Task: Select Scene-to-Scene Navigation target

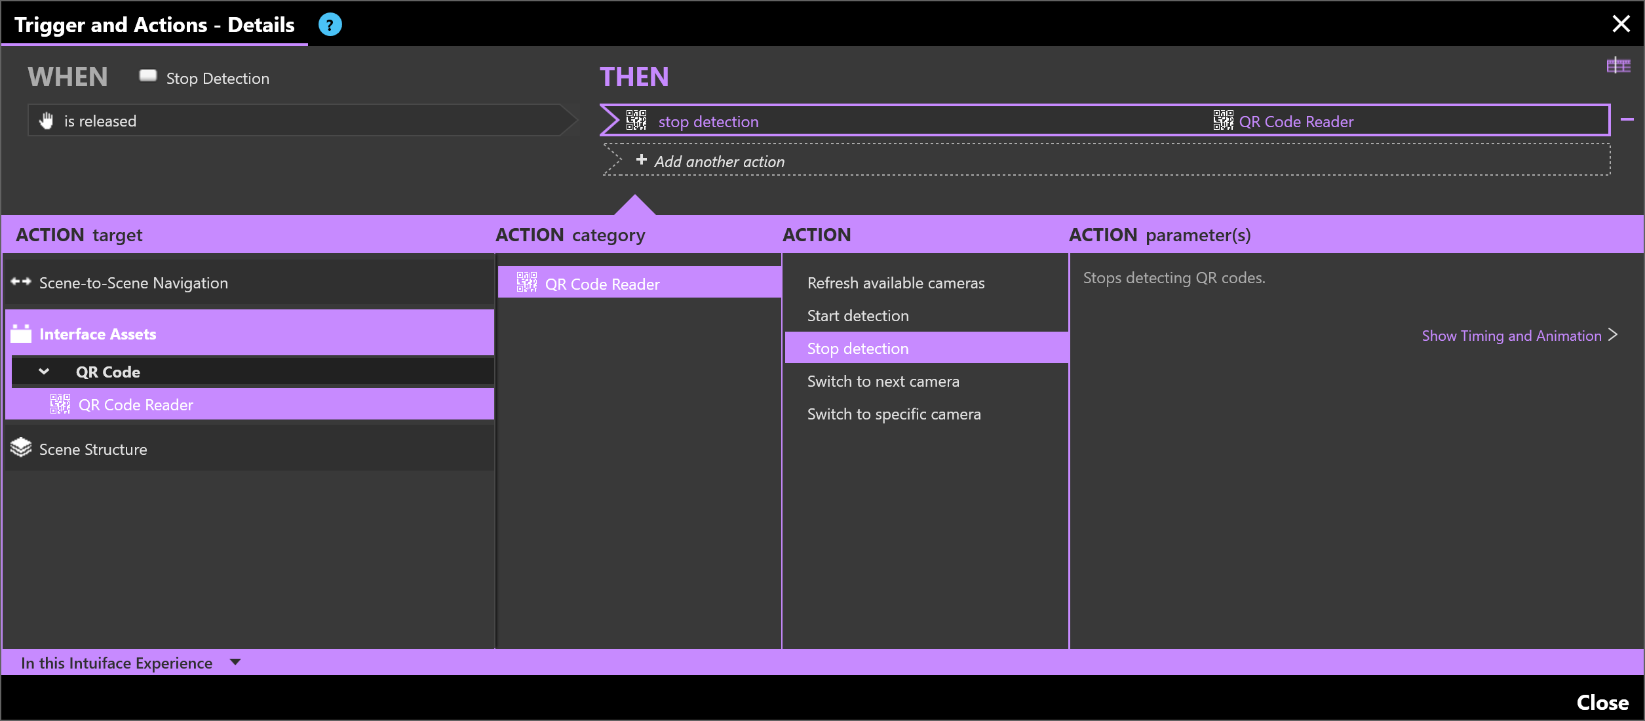Action: [x=249, y=283]
